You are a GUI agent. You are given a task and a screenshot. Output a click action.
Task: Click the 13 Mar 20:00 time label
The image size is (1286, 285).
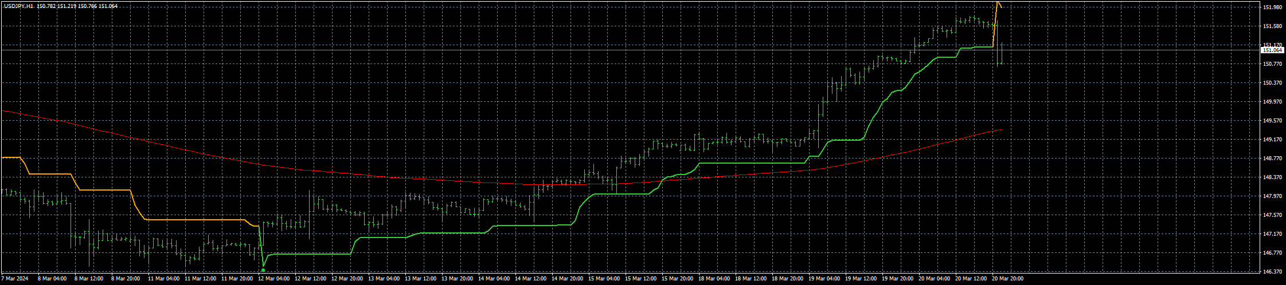457,279
